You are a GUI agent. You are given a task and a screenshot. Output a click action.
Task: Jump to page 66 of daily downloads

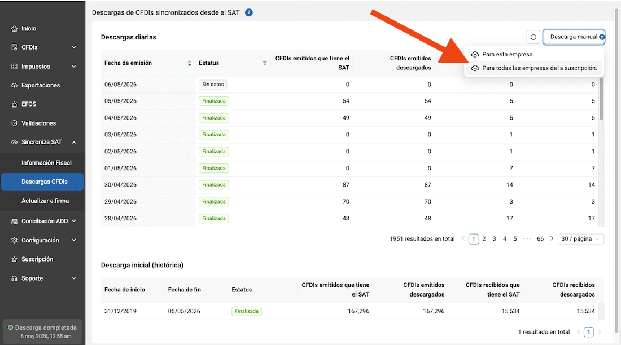coord(540,239)
